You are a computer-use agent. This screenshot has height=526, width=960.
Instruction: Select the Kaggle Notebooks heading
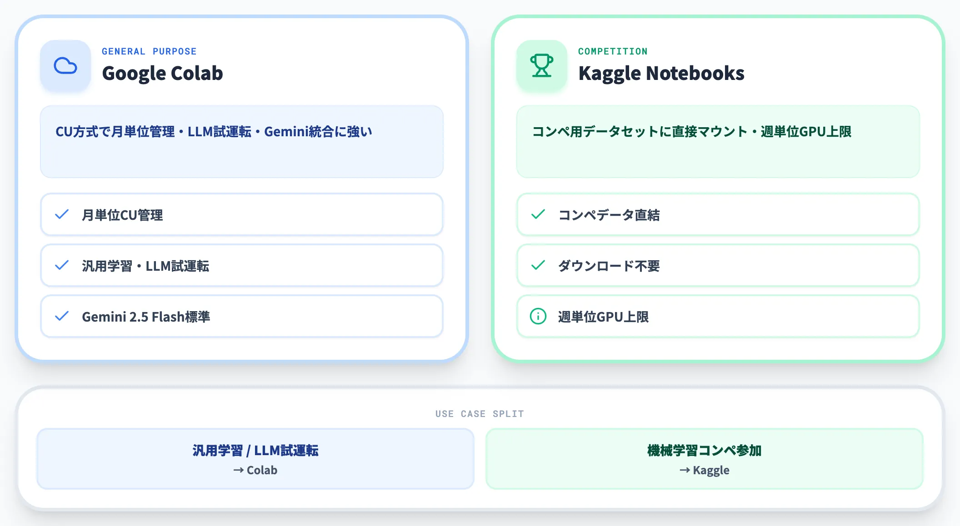(661, 74)
